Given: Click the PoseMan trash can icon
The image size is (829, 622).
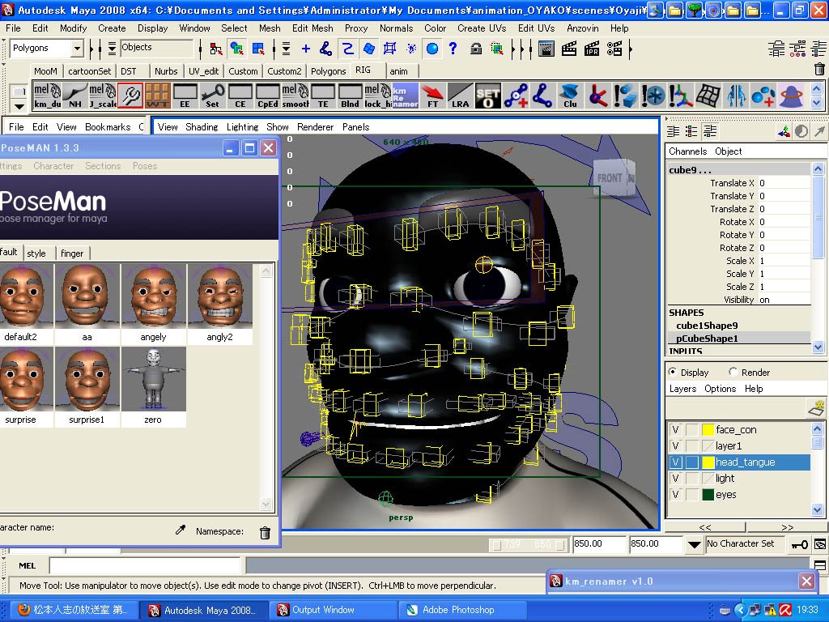Looking at the screenshot, I should [265, 533].
